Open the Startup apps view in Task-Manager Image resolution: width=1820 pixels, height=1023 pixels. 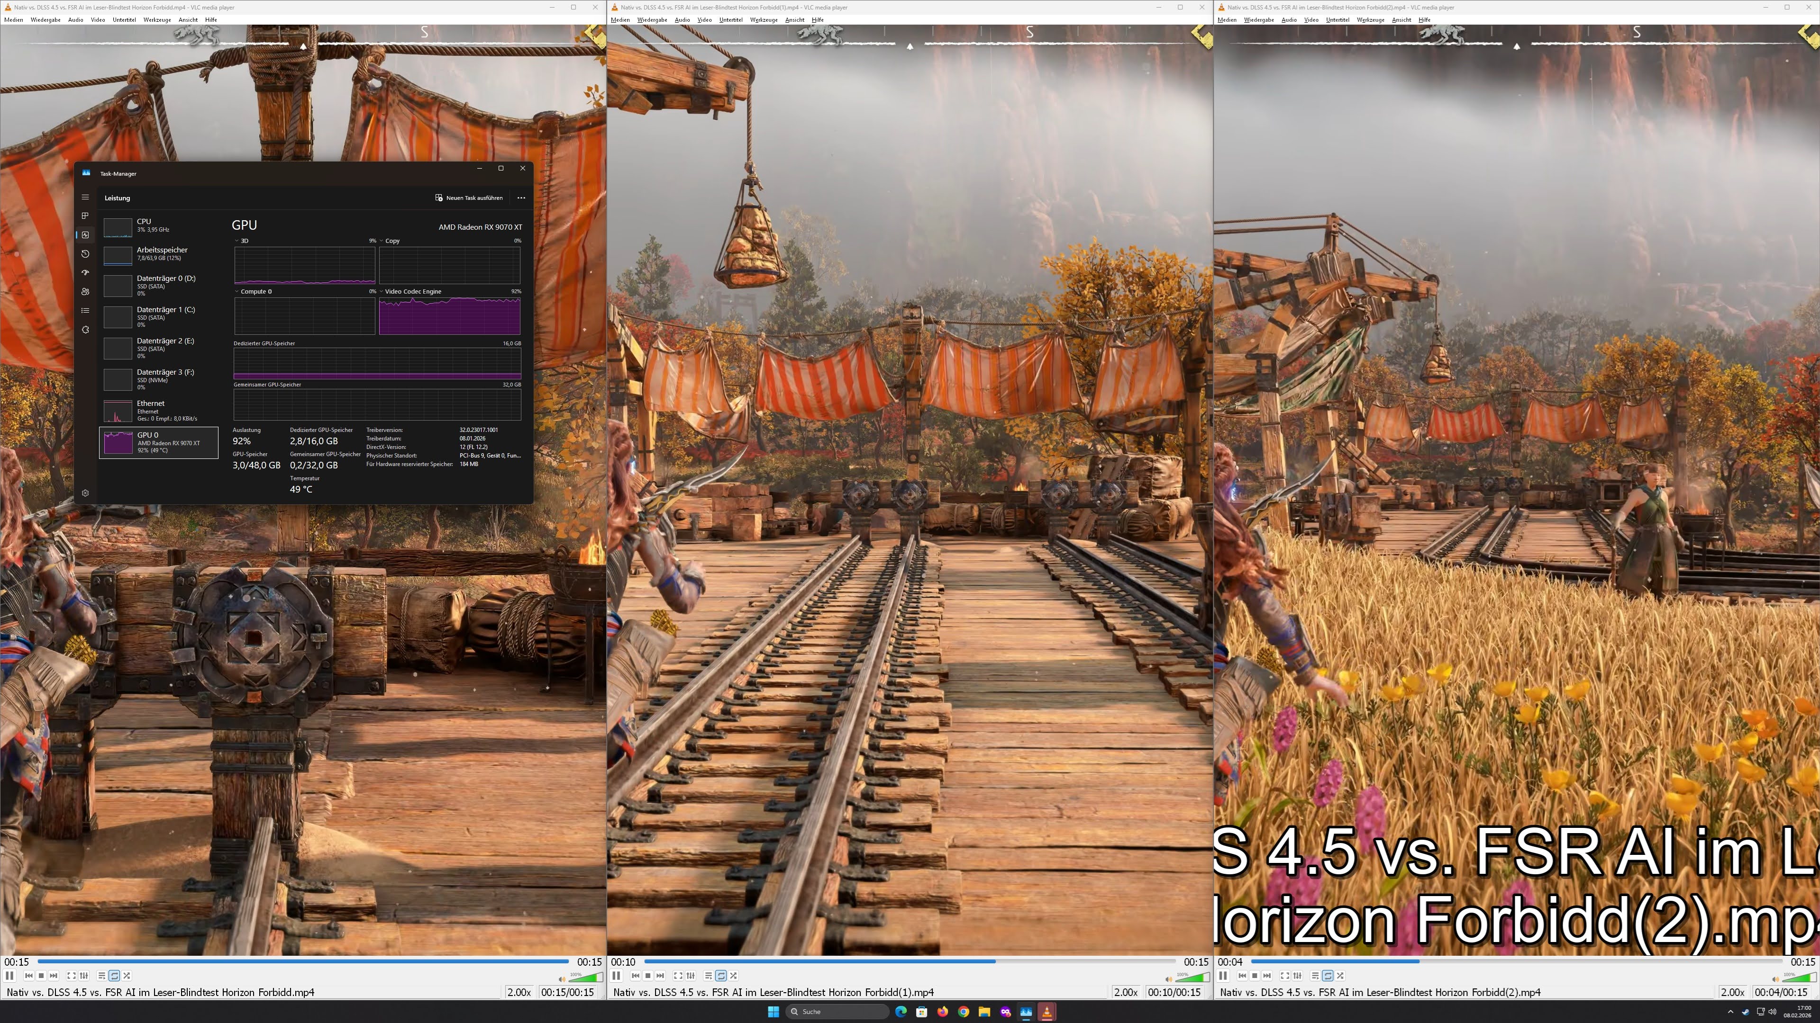pyautogui.click(x=85, y=272)
